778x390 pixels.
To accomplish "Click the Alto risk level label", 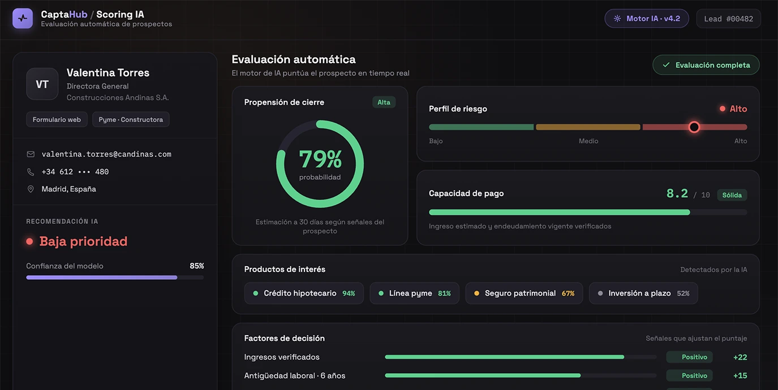I will [x=738, y=109].
